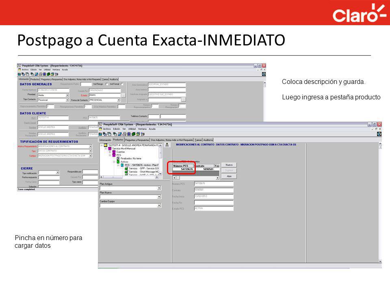Screen dimensions: 390x292
Task: Click the ellipsis button next to Estado field
Action: (123, 95)
